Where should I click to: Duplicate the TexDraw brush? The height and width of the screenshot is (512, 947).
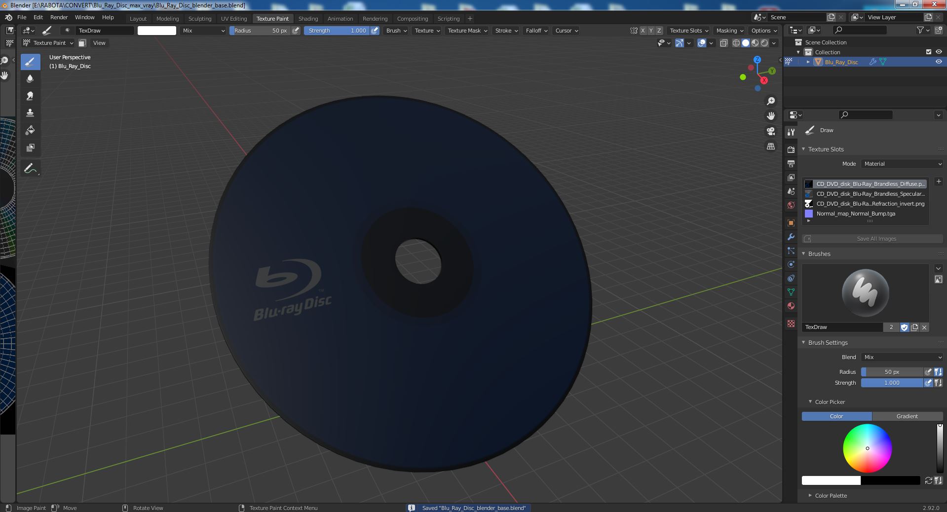(x=914, y=327)
